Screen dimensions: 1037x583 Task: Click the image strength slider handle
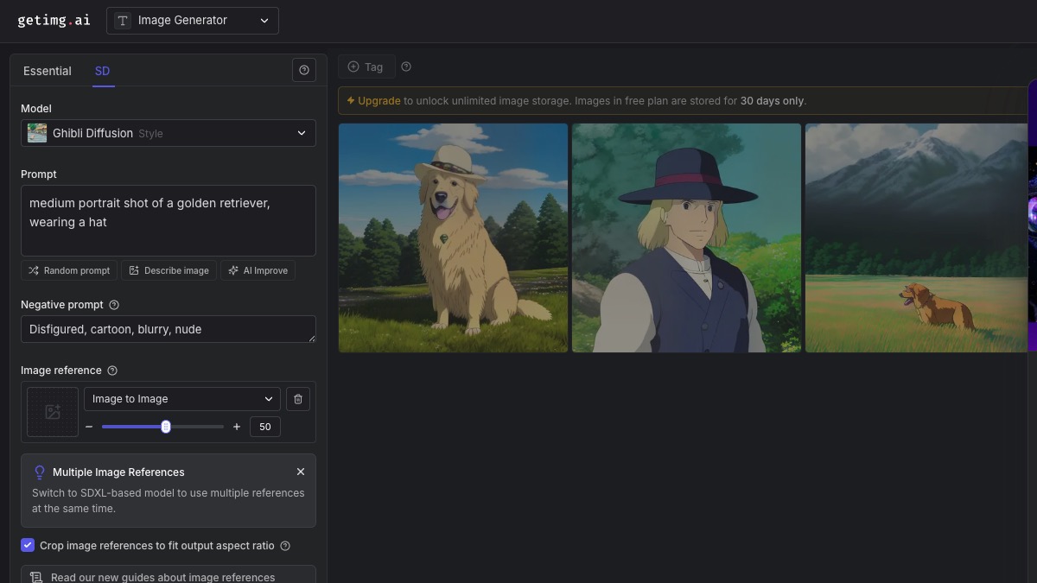(x=166, y=427)
